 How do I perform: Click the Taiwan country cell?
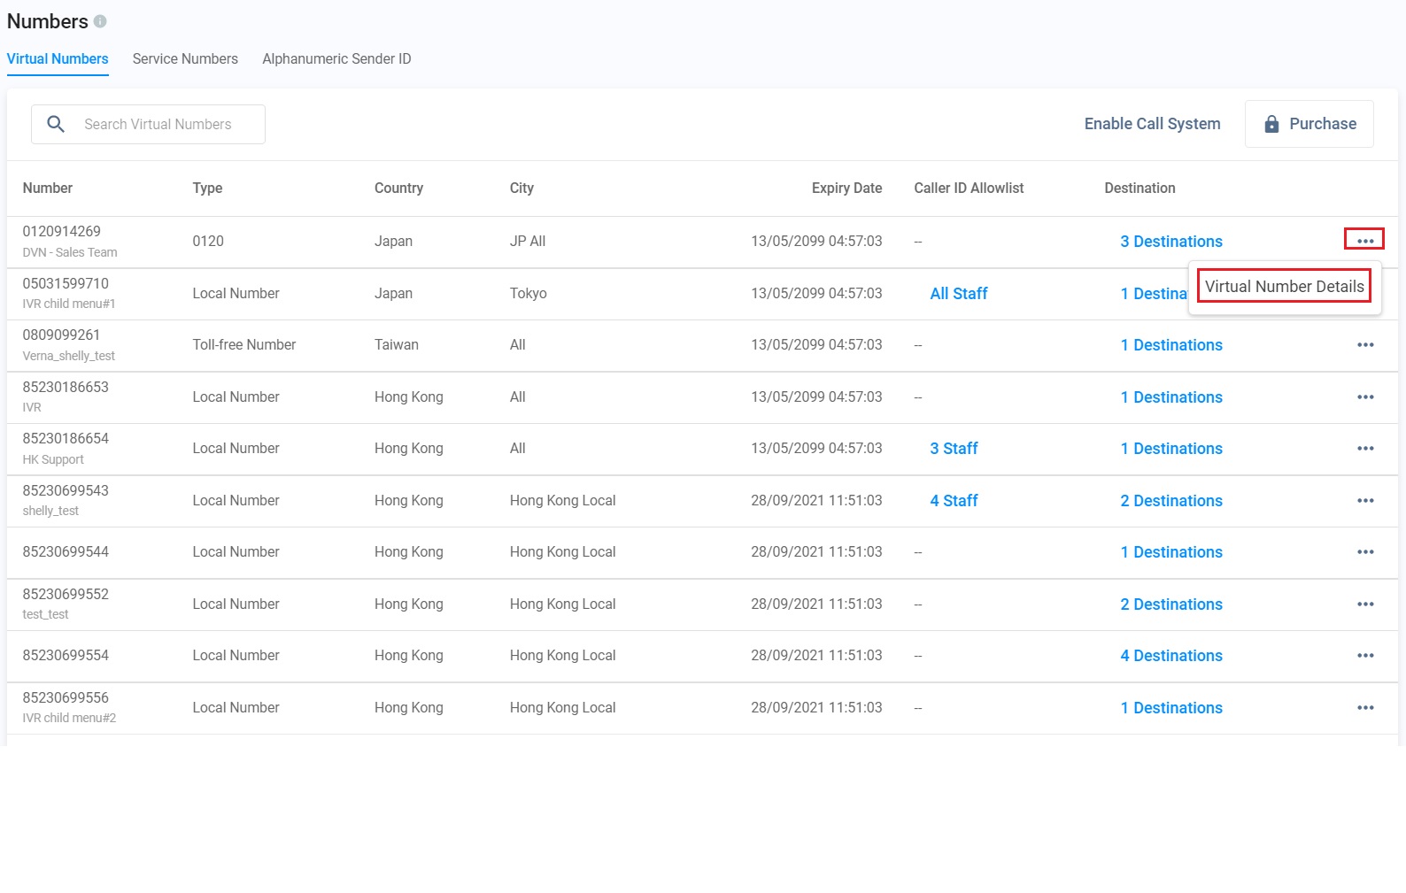click(x=397, y=345)
